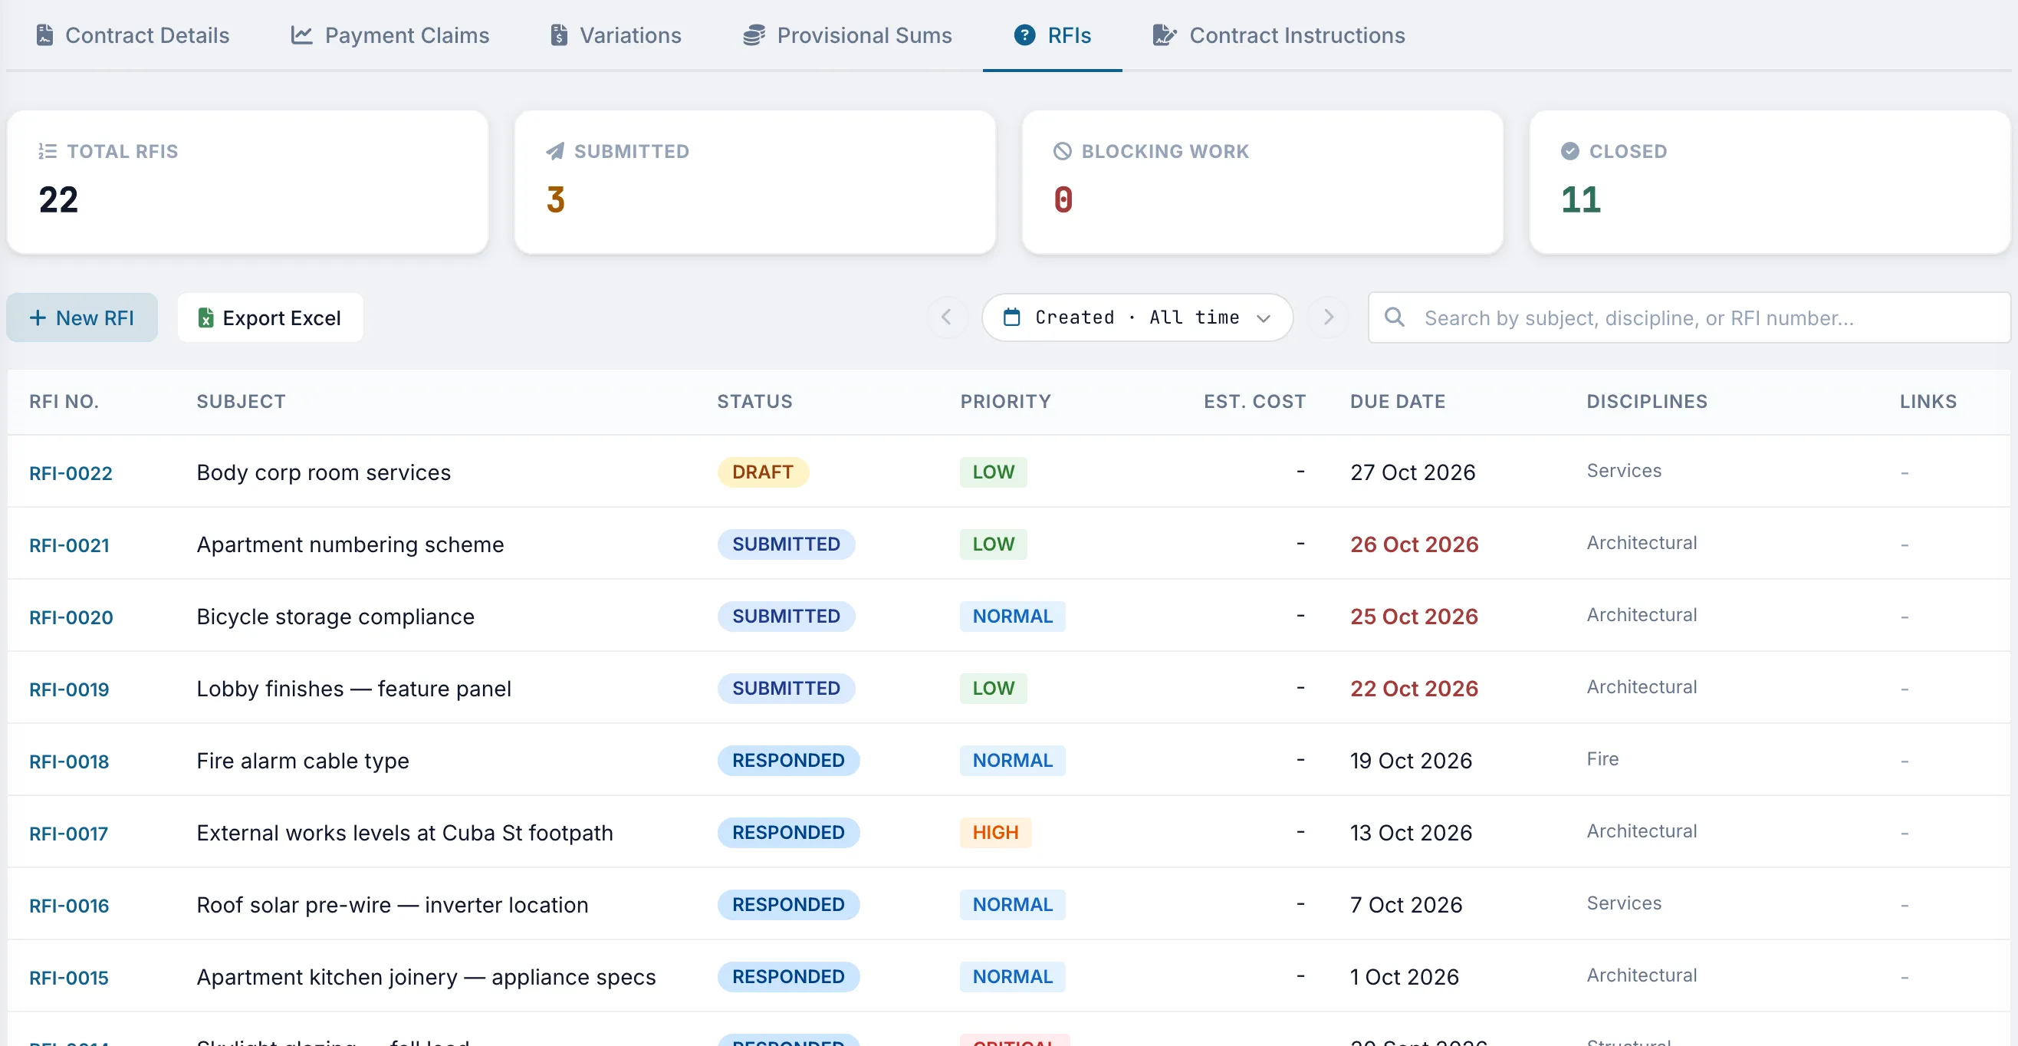The image size is (2018, 1046).
Task: Go to the Provisional Sums tab
Action: [846, 35]
